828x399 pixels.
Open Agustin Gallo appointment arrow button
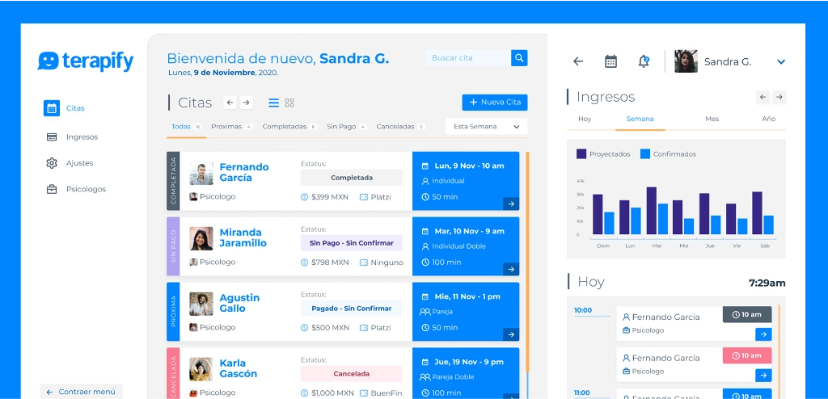tap(511, 334)
